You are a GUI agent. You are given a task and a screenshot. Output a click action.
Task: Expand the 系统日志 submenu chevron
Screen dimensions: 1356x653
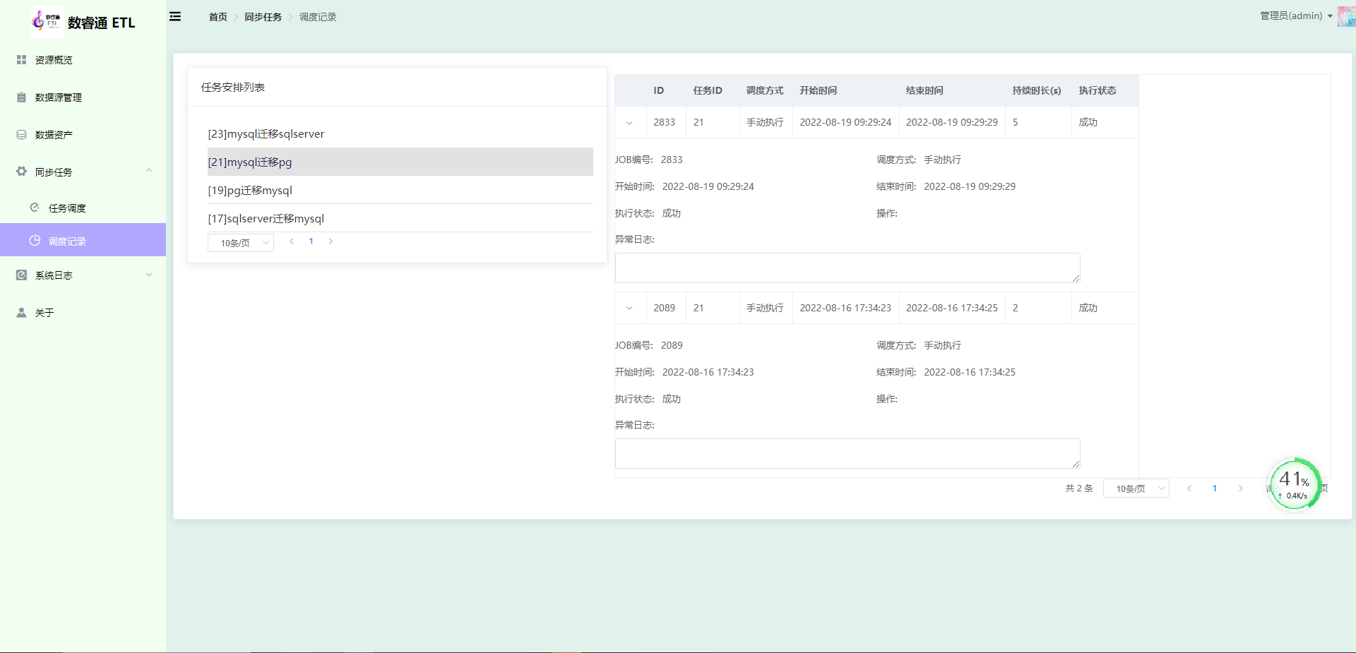click(149, 275)
